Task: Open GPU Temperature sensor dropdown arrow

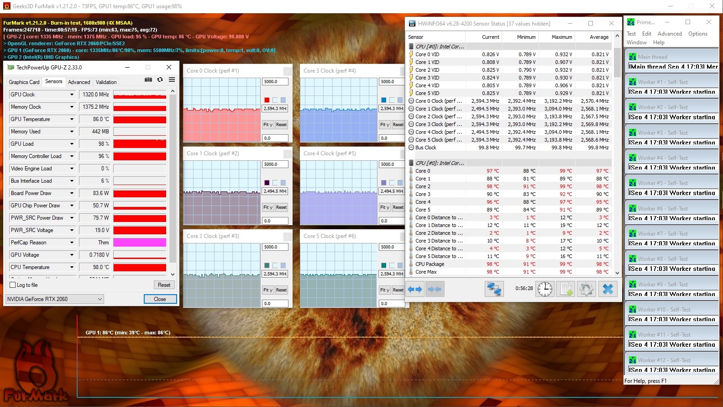Action: tap(72, 119)
